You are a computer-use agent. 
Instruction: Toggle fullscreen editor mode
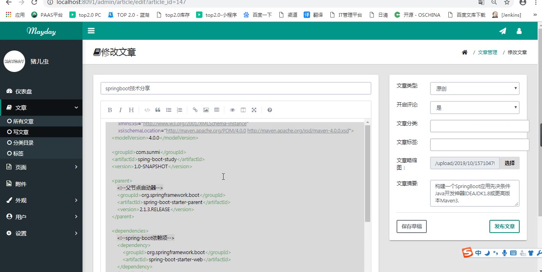[254, 110]
